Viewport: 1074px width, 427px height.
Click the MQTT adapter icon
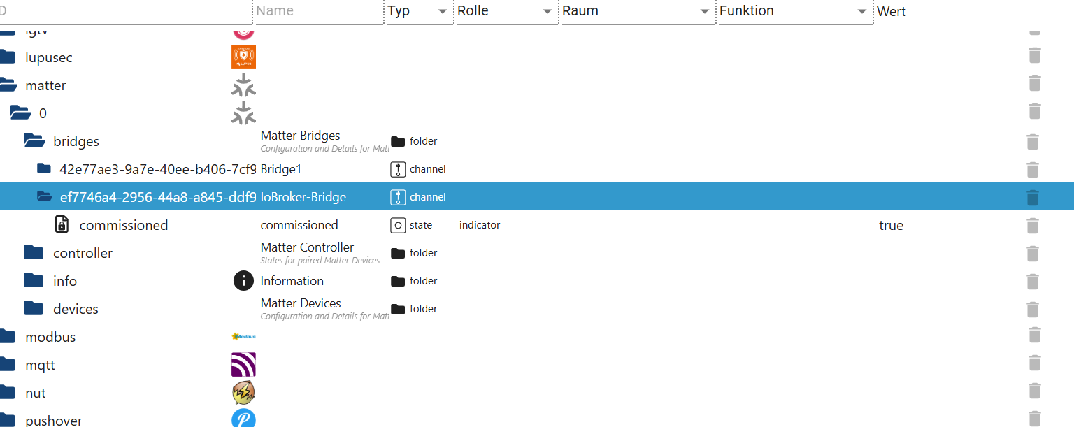pyautogui.click(x=243, y=364)
